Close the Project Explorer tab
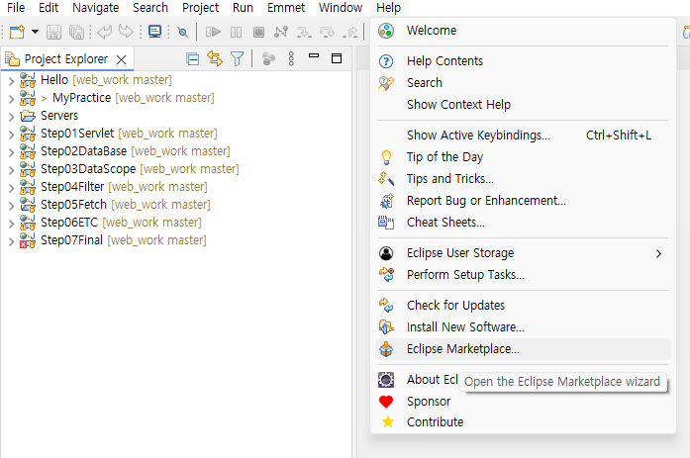The image size is (690, 458). (122, 59)
